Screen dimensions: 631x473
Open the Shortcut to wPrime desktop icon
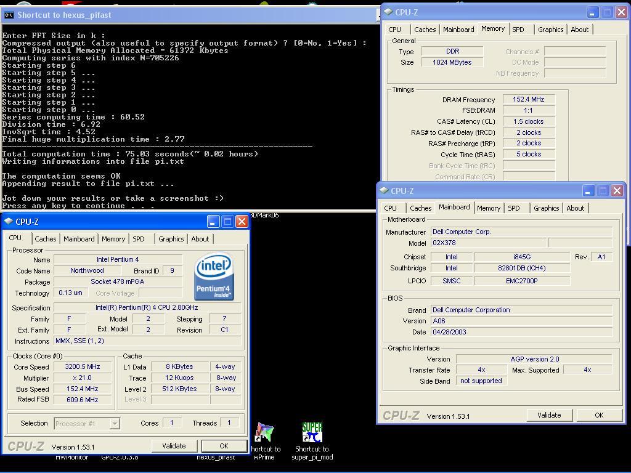pos(264,441)
